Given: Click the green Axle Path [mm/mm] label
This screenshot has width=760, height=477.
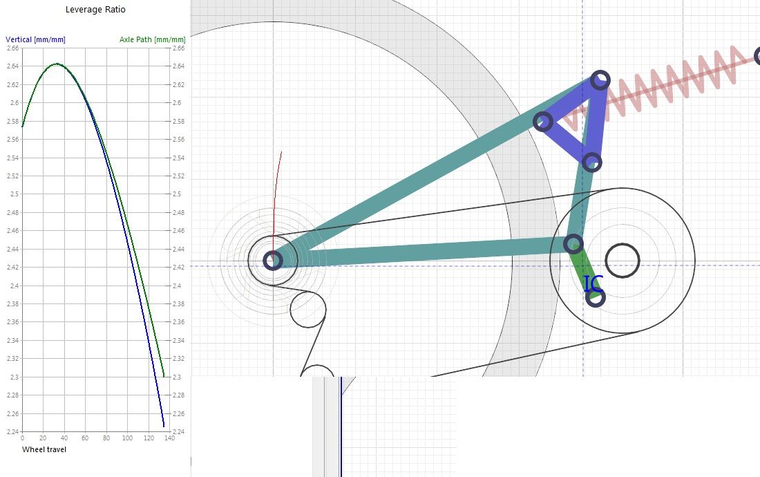Looking at the screenshot, I should pyautogui.click(x=152, y=39).
